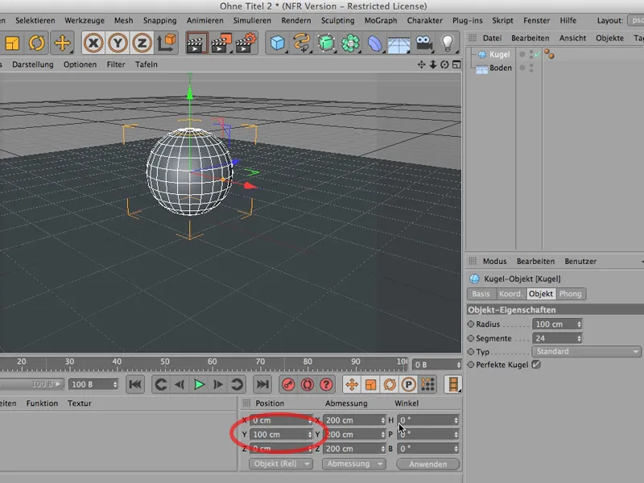Switch to the Koord. tab
This screenshot has width=644, height=483.
[x=510, y=294]
